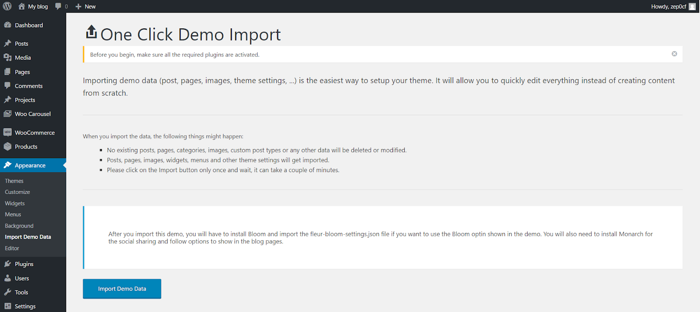The height and width of the screenshot is (312, 700).
Task: Open the New content dropdown
Action: (x=86, y=7)
